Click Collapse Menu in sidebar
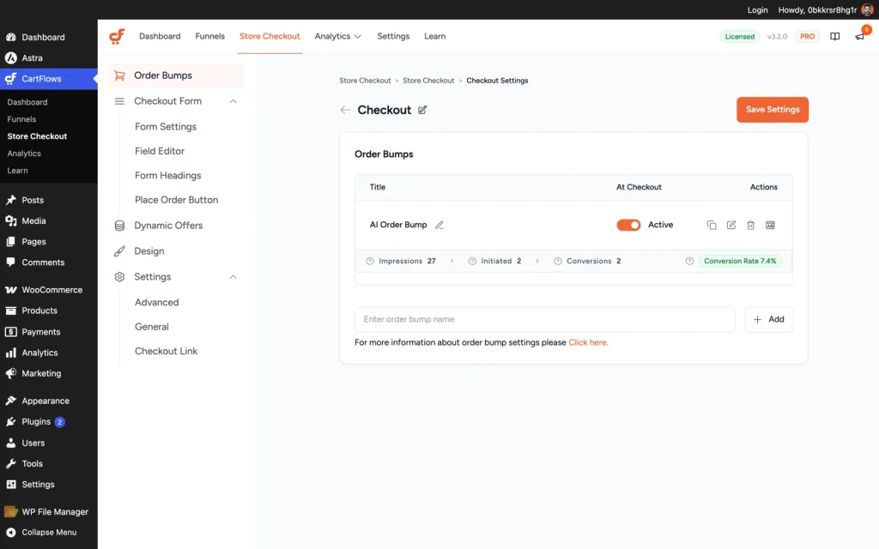Screen dimensions: 879x549 click(x=49, y=532)
